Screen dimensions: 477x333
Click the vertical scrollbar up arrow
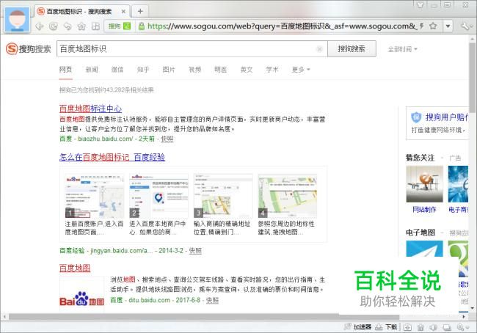[x=472, y=39]
